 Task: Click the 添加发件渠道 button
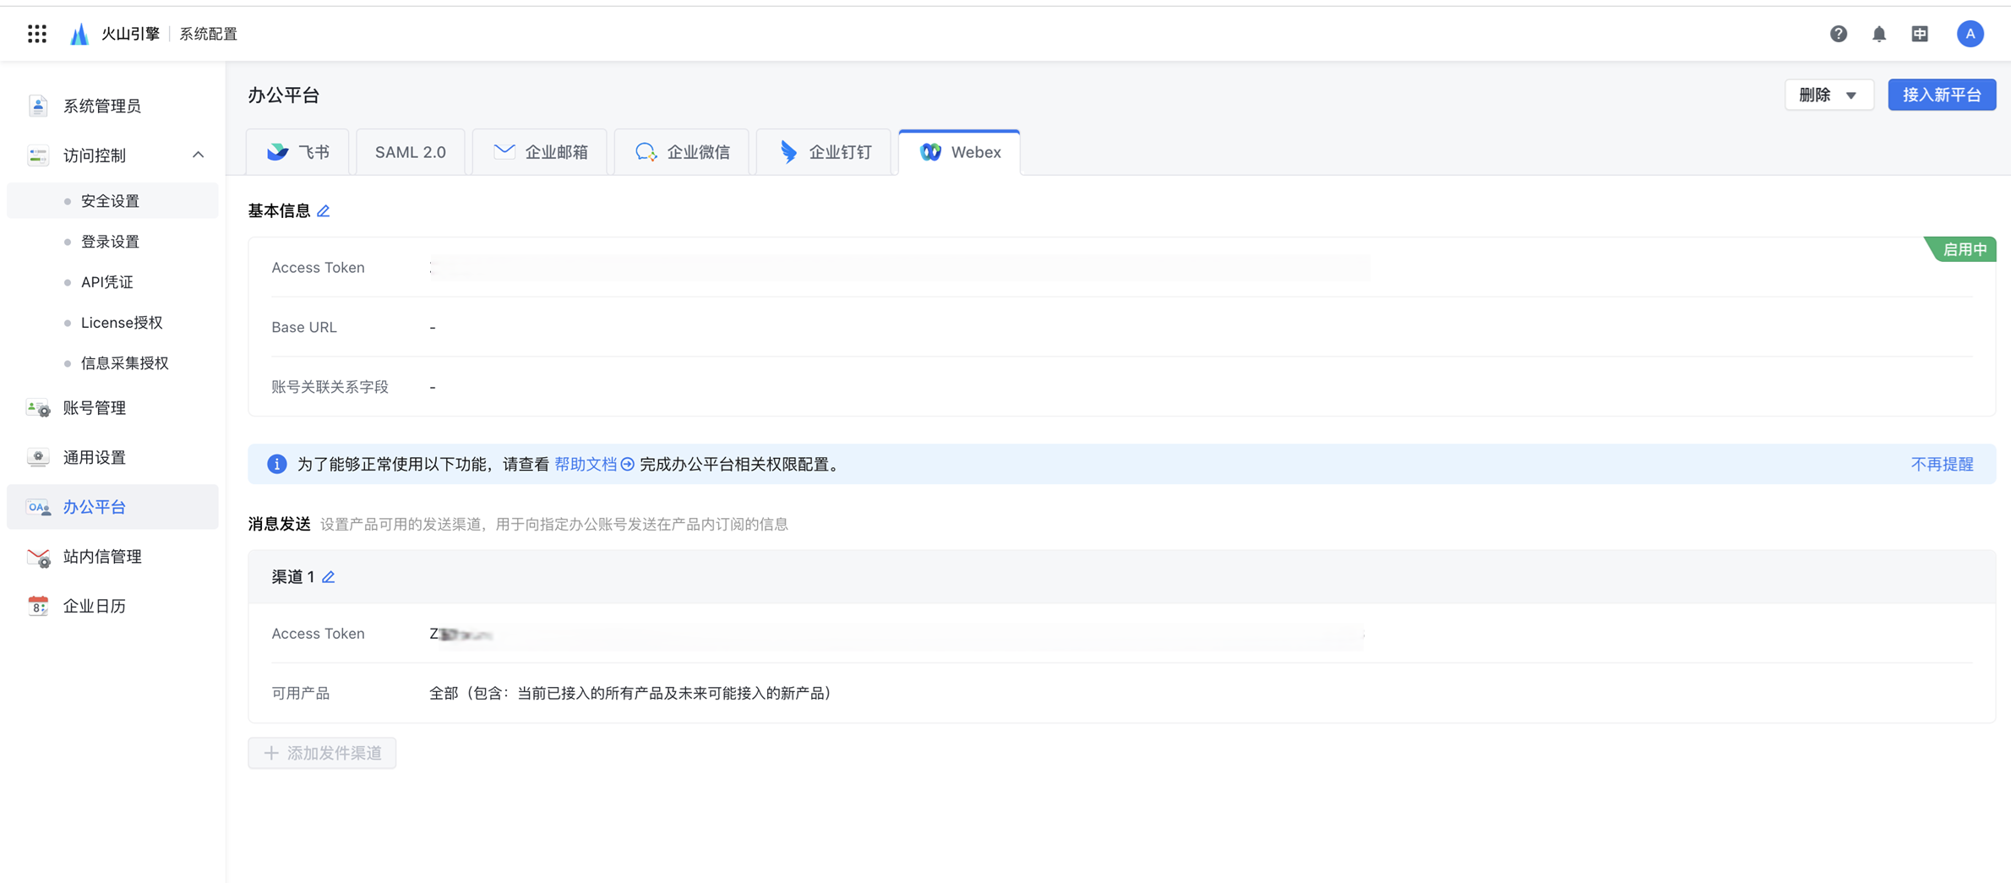pos(322,753)
